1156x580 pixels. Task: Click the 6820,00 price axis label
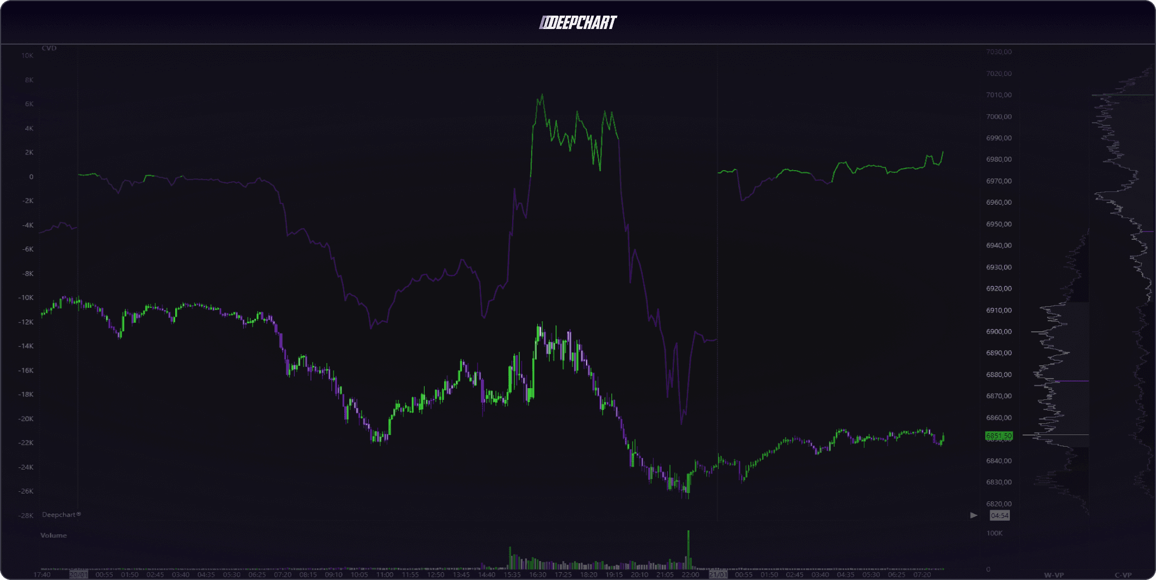pos(999,504)
